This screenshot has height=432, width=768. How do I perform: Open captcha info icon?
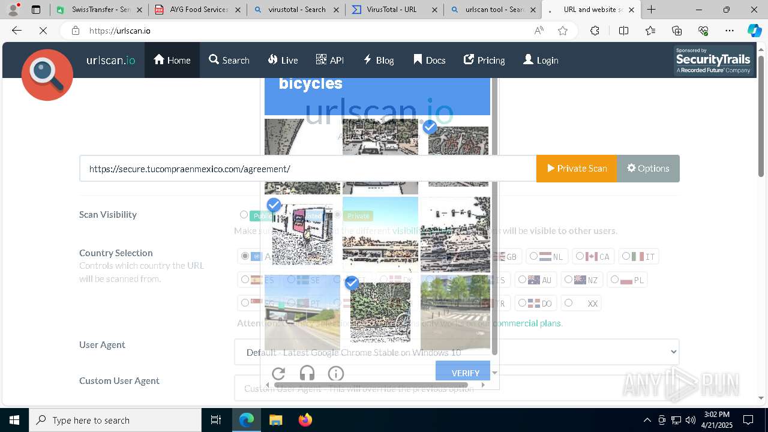[336, 374]
